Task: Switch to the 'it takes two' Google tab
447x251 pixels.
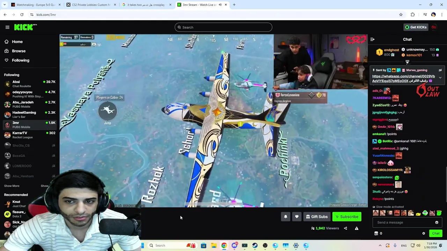Action: click(146, 5)
